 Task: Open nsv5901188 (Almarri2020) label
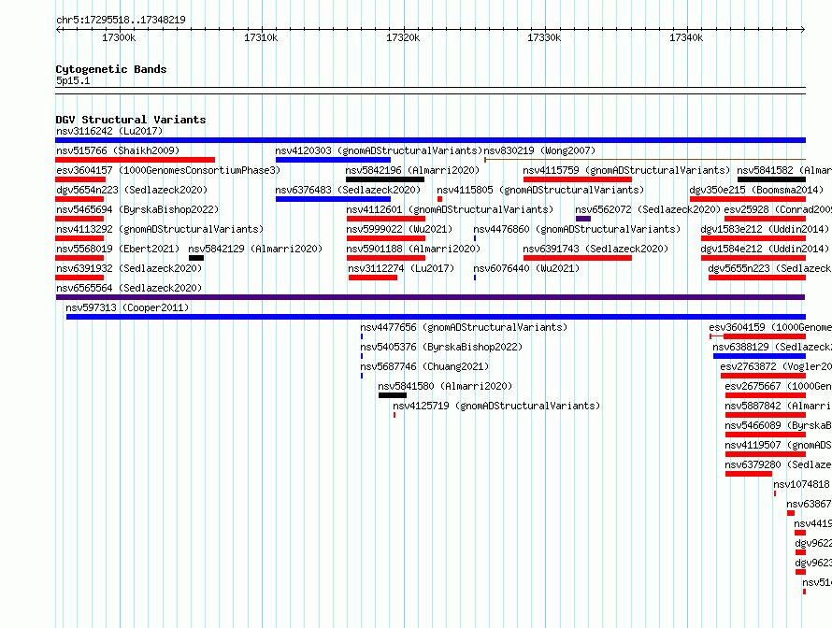tap(413, 249)
